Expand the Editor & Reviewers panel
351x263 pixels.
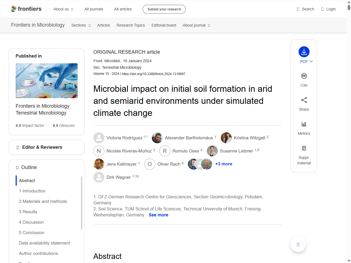coord(47,147)
